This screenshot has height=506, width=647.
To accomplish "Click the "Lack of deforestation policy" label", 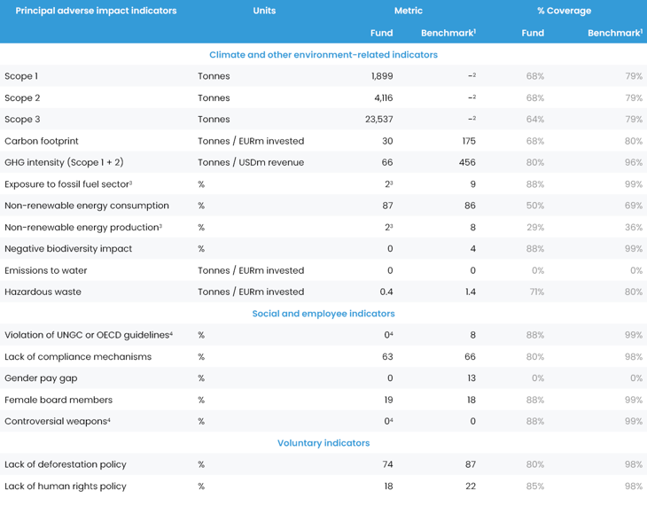I will pyautogui.click(x=66, y=464).
